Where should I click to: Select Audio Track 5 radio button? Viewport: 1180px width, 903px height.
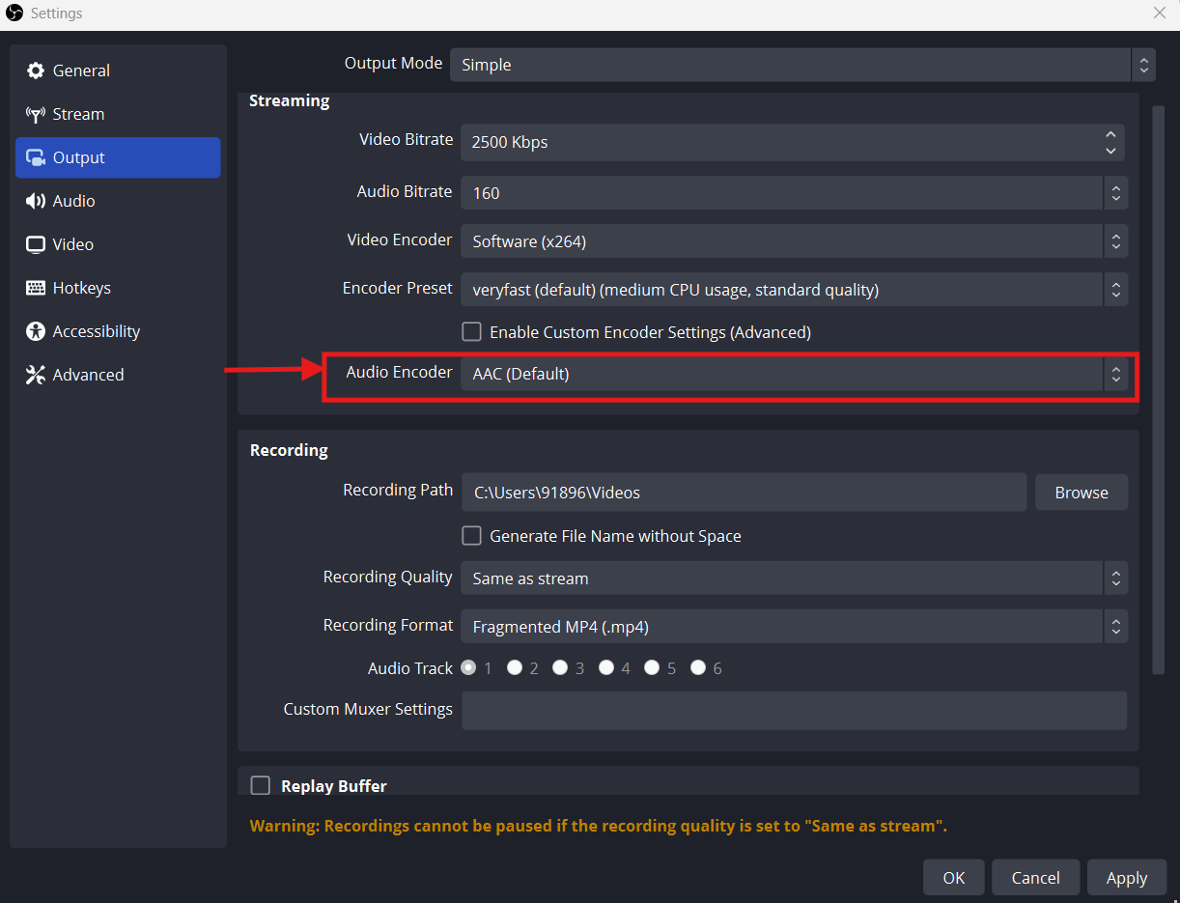pos(652,667)
